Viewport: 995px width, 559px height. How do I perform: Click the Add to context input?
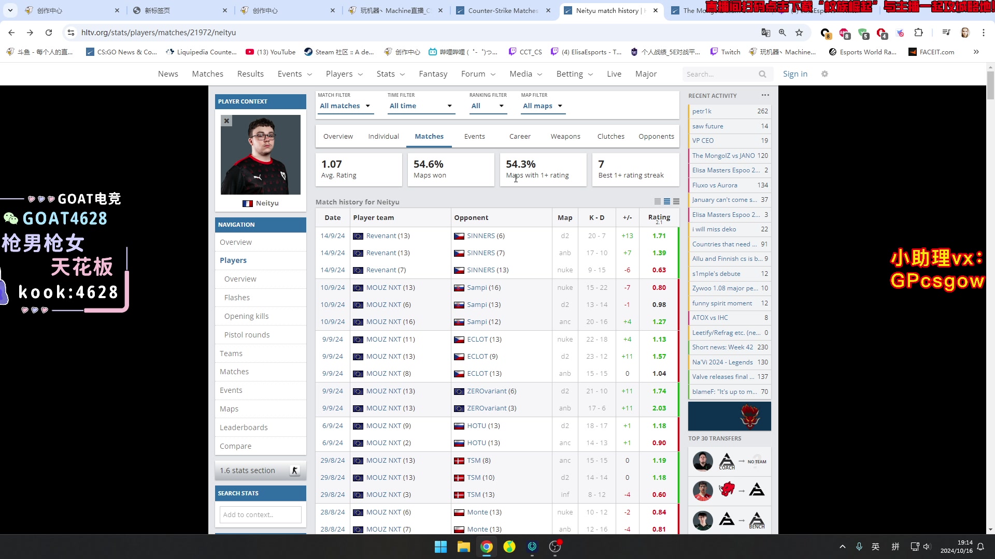261,514
